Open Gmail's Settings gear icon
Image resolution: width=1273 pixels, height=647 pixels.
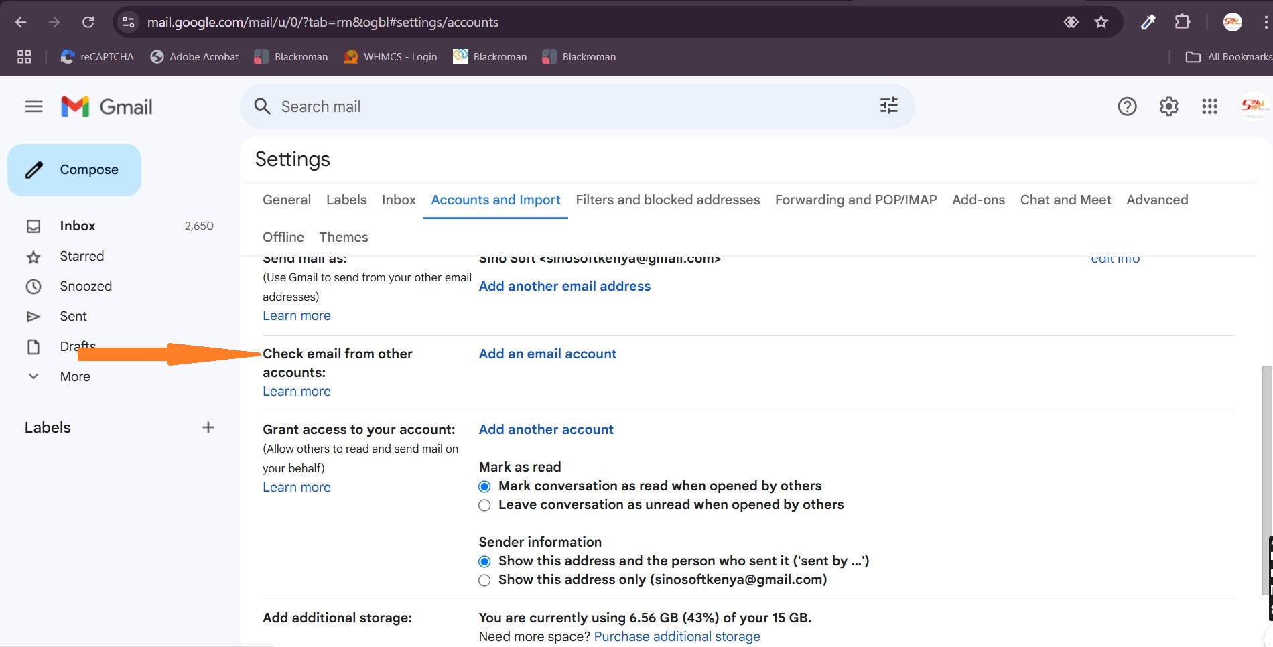click(x=1168, y=106)
